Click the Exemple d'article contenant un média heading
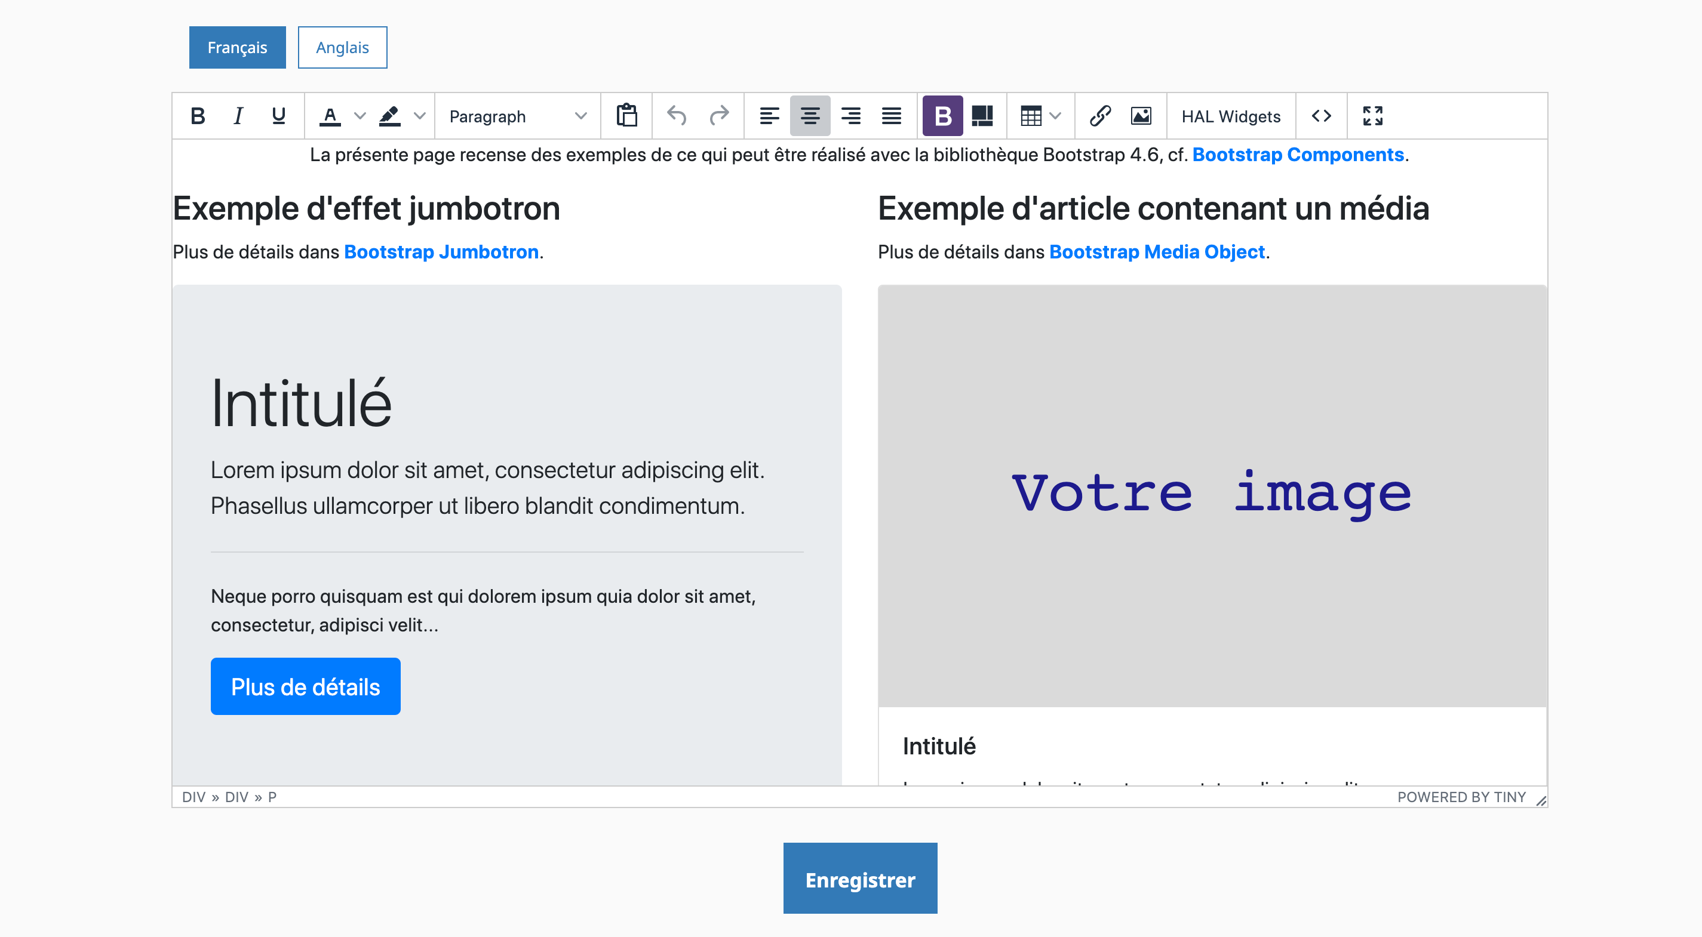 (x=1154, y=209)
